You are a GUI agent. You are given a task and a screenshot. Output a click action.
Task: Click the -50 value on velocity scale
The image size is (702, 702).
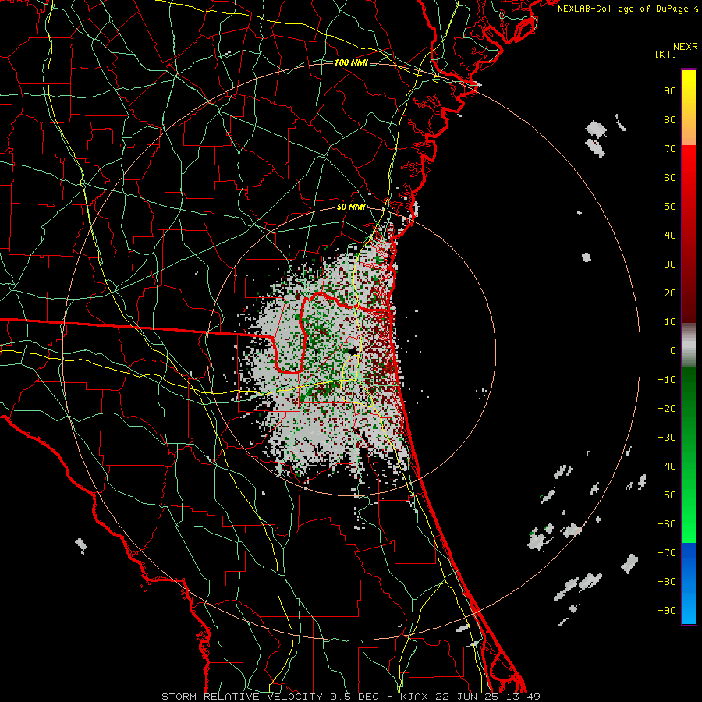[667, 495]
